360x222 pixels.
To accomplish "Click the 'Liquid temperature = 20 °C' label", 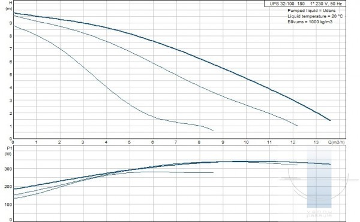I will (315, 16).
